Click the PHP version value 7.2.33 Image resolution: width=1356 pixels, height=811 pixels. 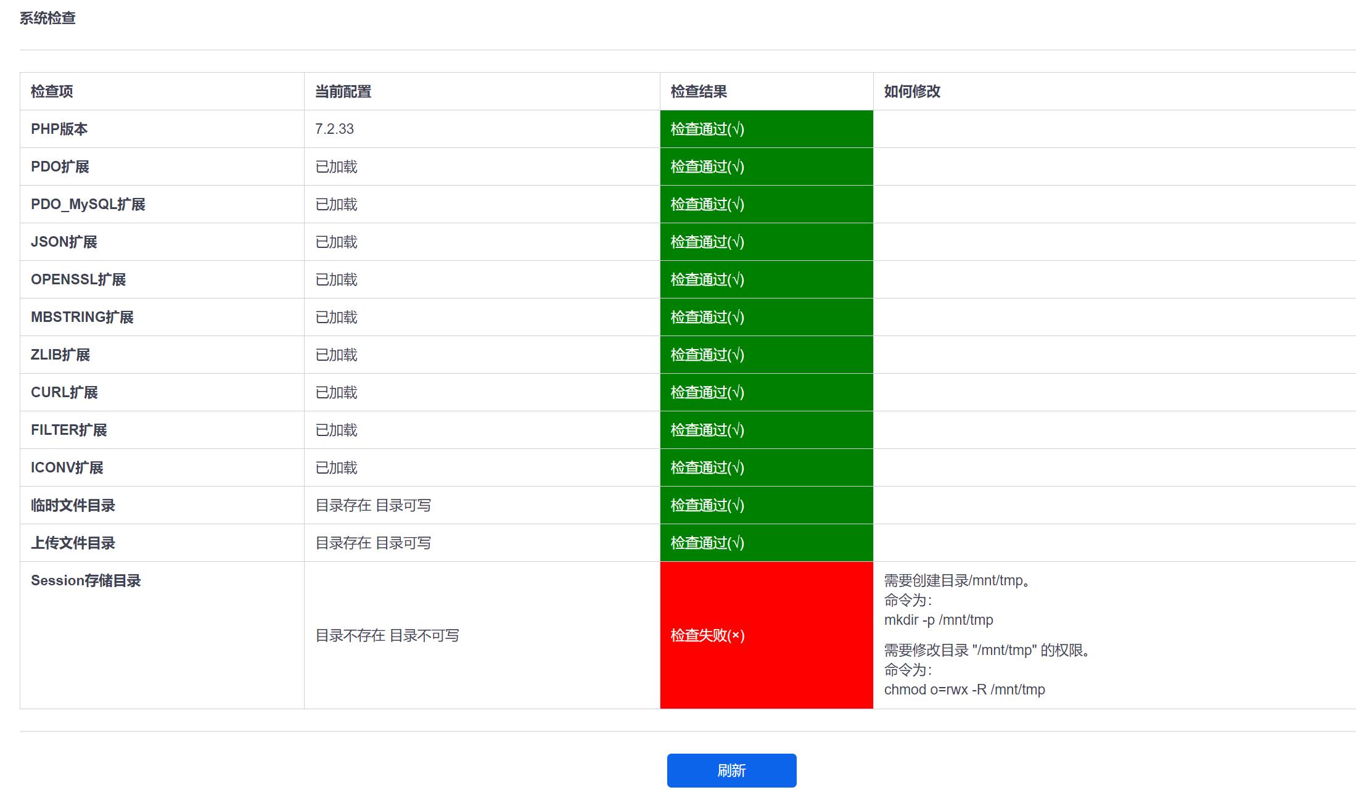(334, 129)
